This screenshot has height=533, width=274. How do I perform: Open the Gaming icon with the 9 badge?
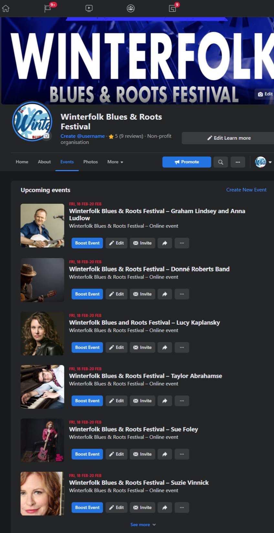pyautogui.click(x=173, y=8)
